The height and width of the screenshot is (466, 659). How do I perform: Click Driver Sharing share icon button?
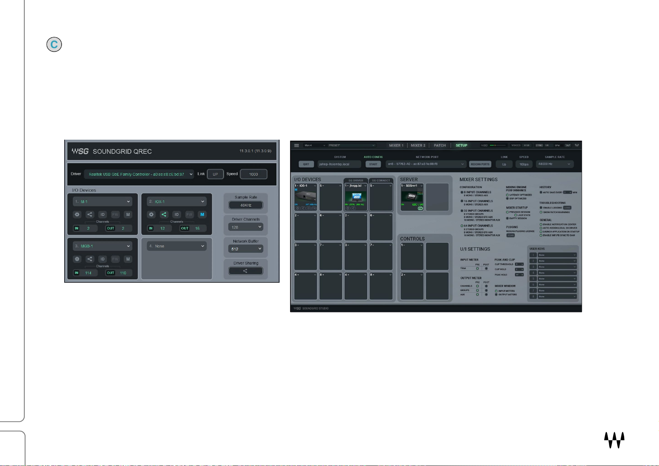pyautogui.click(x=246, y=271)
